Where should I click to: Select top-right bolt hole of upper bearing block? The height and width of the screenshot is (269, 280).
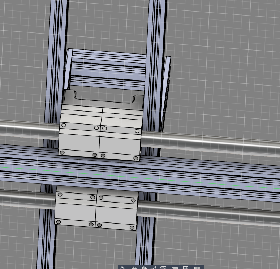click(x=137, y=130)
